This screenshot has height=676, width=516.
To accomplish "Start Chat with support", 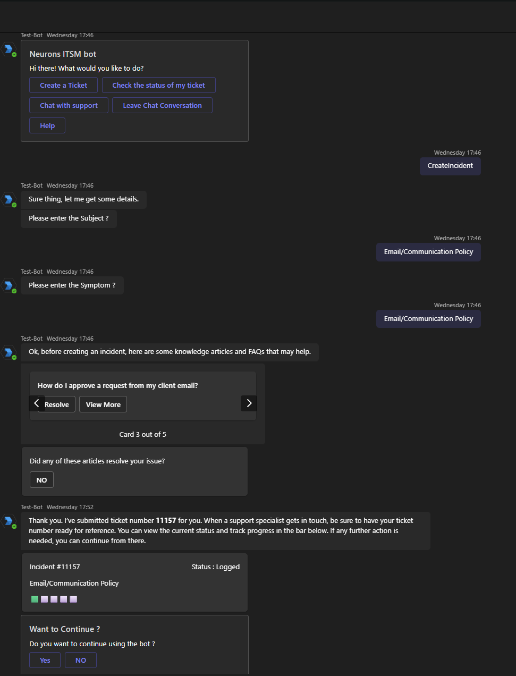I will [x=69, y=106].
